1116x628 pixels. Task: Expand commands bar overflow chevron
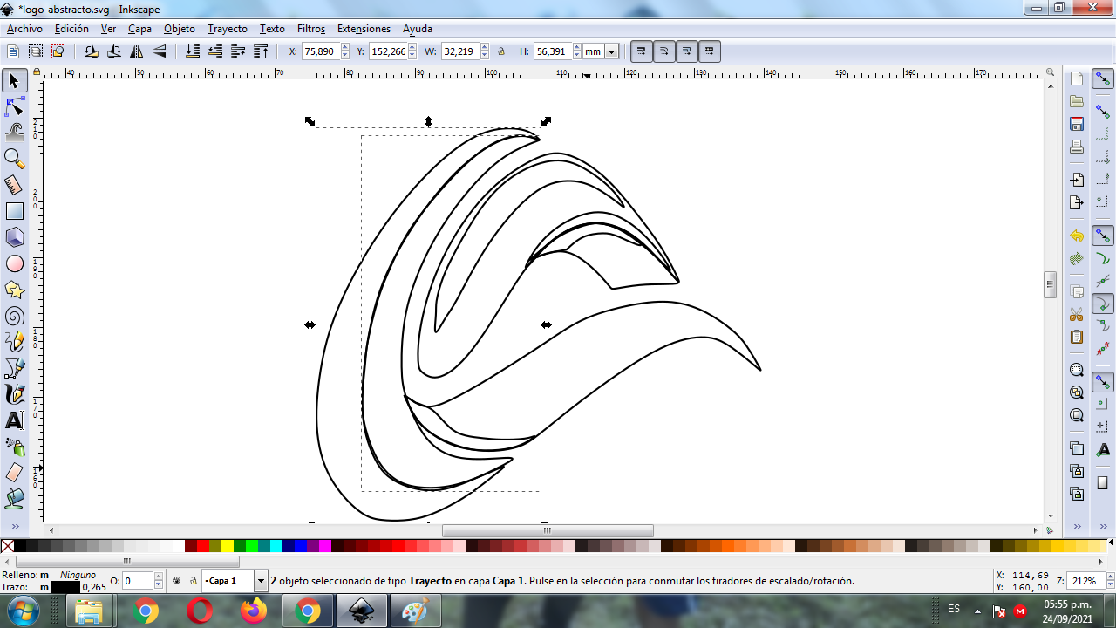tap(1077, 527)
